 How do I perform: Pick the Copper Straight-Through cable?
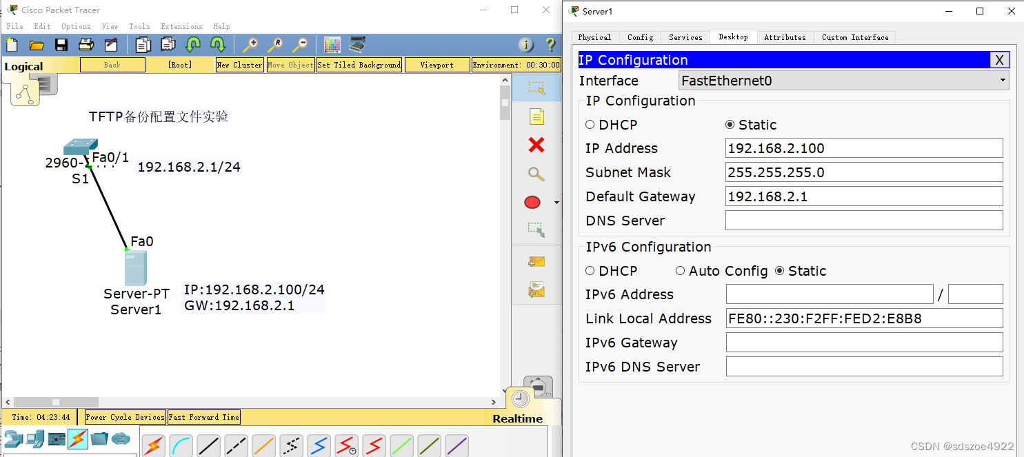(x=208, y=445)
